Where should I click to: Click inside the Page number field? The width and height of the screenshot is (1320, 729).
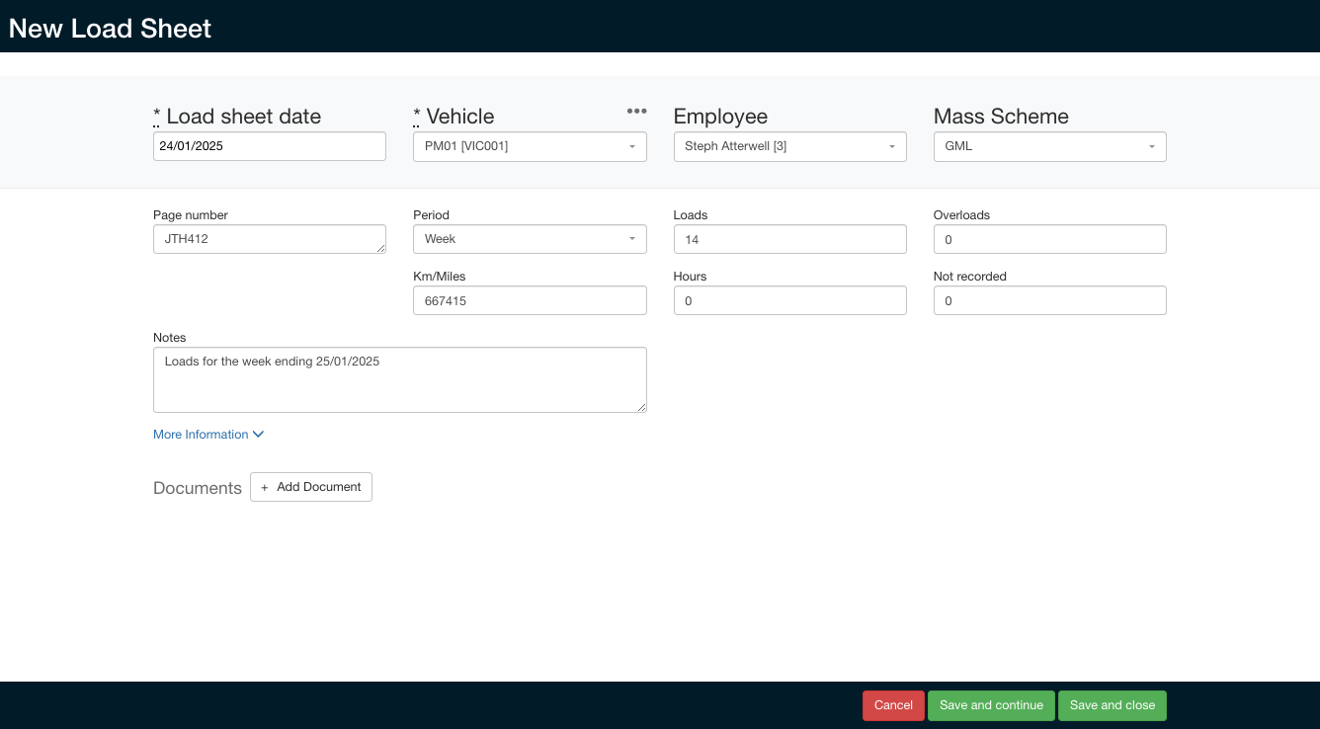click(x=269, y=239)
